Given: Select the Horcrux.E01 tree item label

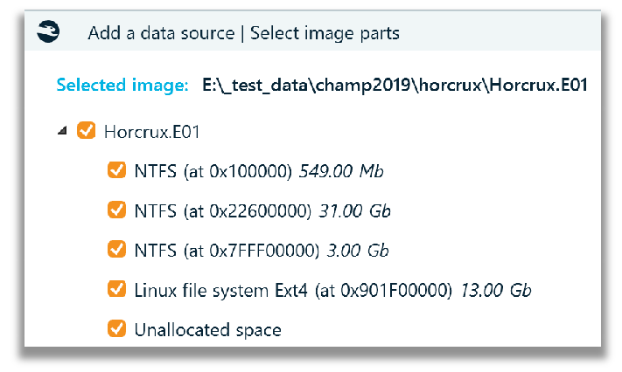Looking at the screenshot, I should [x=151, y=132].
